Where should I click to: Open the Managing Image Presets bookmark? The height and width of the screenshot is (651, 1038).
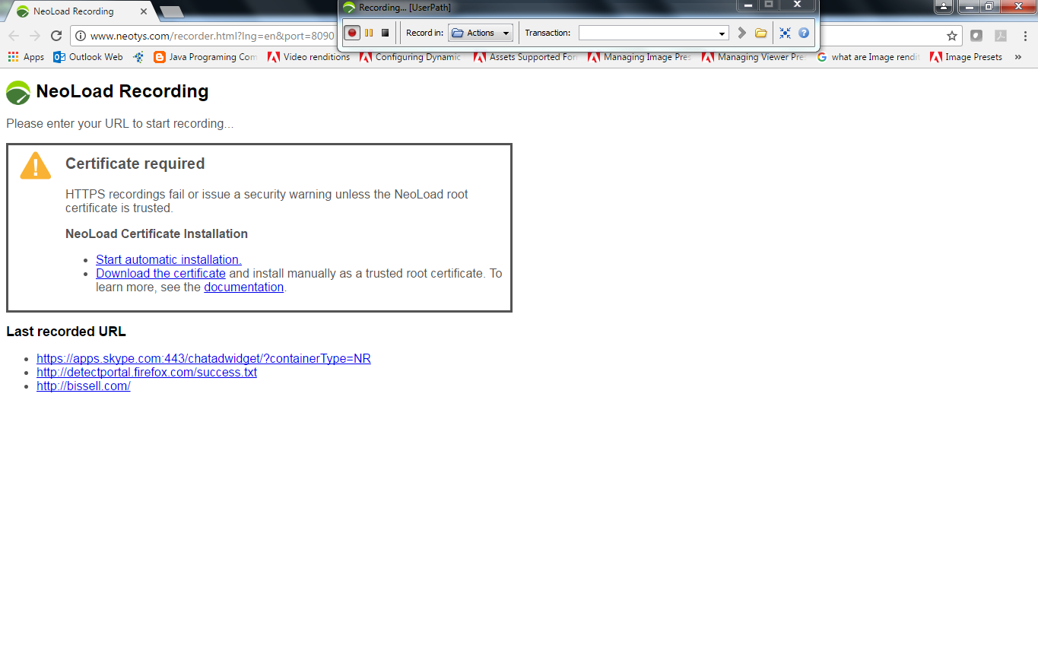[x=640, y=57]
